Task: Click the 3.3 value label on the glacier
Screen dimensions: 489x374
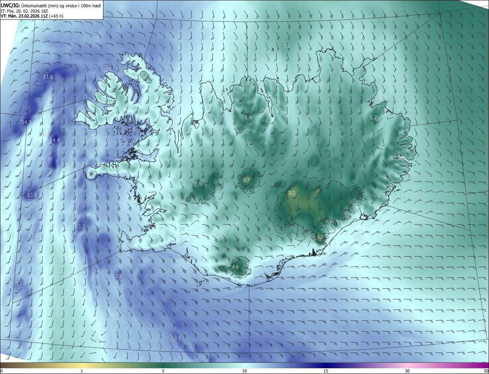Action: (291, 193)
